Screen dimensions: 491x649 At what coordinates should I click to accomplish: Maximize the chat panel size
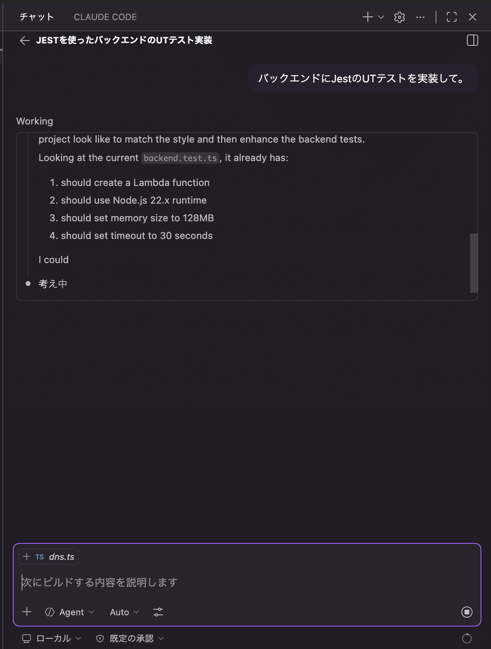(x=452, y=17)
